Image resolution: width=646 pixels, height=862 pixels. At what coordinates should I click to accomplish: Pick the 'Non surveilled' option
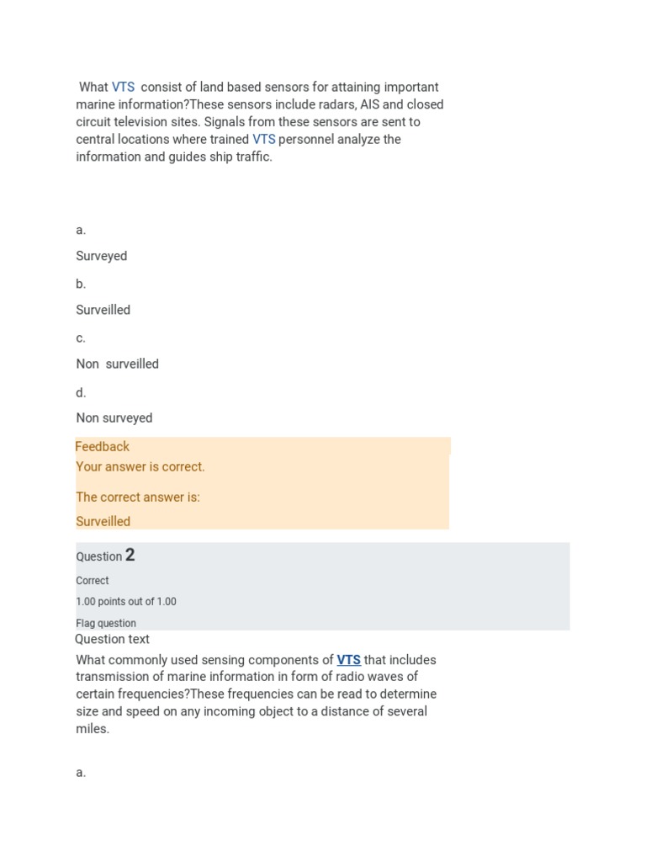[x=118, y=364]
